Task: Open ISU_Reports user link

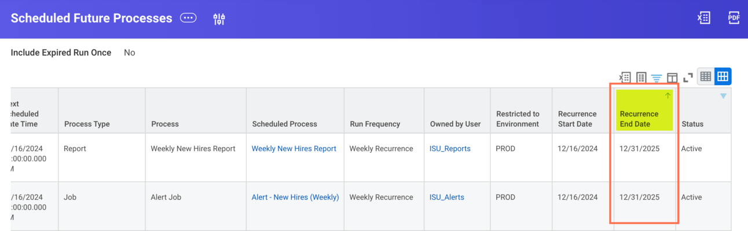Action: point(450,149)
